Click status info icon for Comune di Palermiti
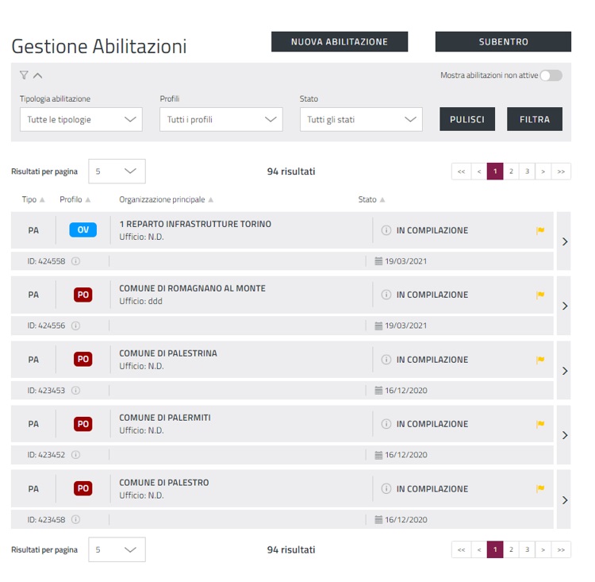The width and height of the screenshot is (595, 582). point(386,424)
